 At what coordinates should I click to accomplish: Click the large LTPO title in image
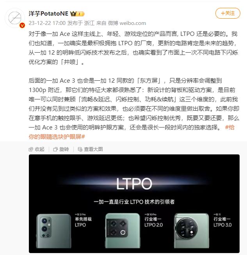[134, 184]
